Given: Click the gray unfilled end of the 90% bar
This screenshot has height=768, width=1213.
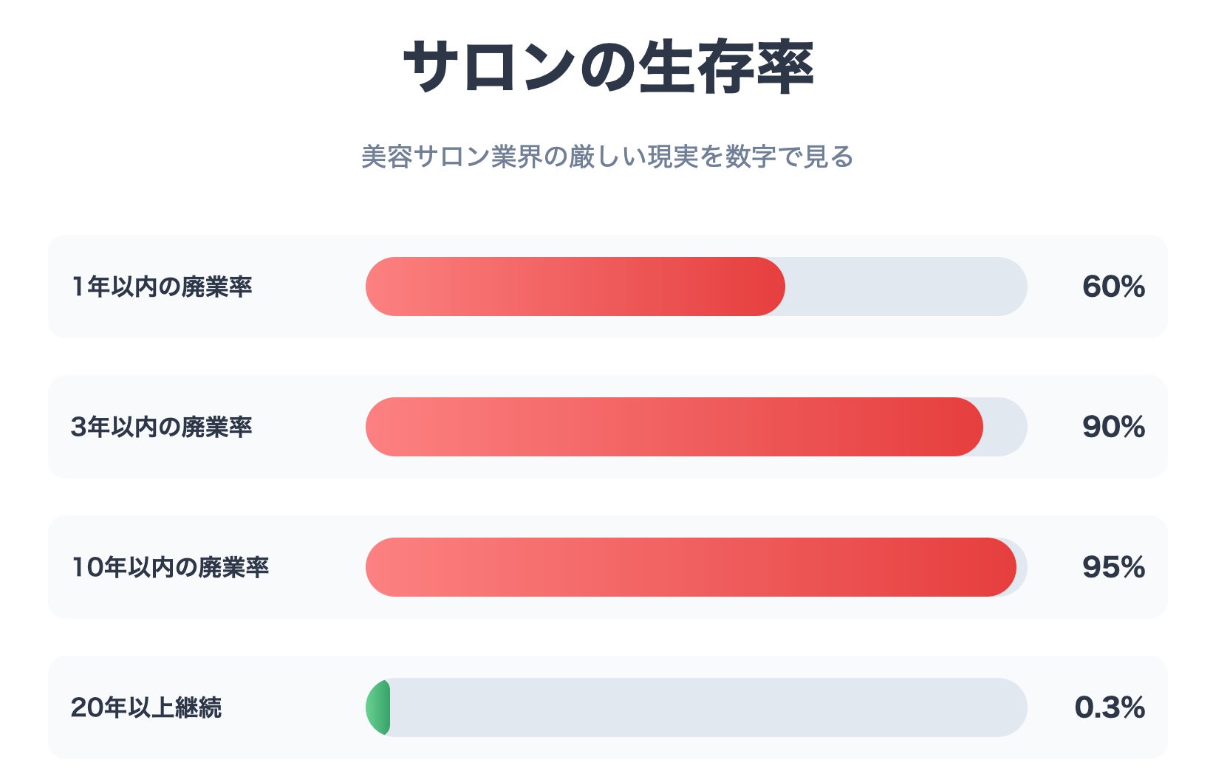Looking at the screenshot, I should click(1006, 427).
